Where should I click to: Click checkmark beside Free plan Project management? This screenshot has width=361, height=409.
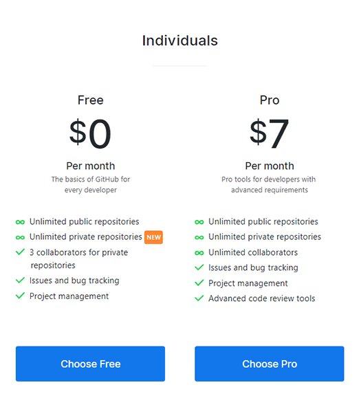(20, 296)
